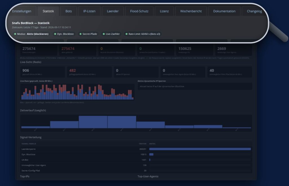Go to the Flood-Schutz tab

(x=139, y=11)
